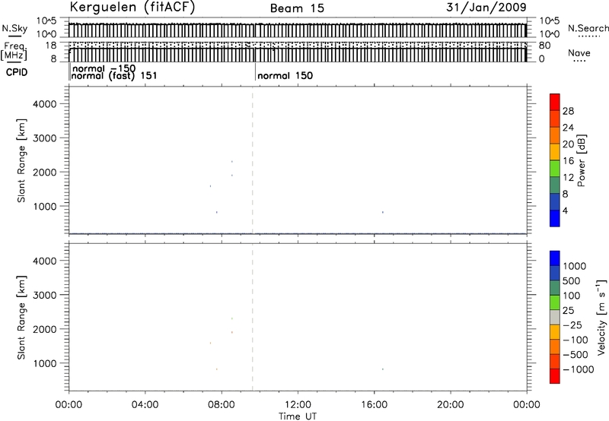The width and height of the screenshot is (609, 421).
Task: Click the '28' label on Power colorbar
Action: [x=568, y=111]
